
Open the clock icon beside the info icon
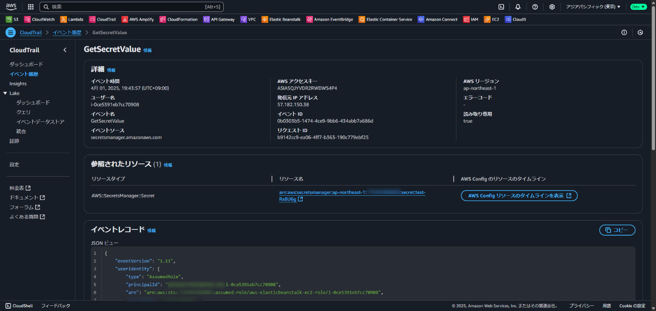point(641,32)
